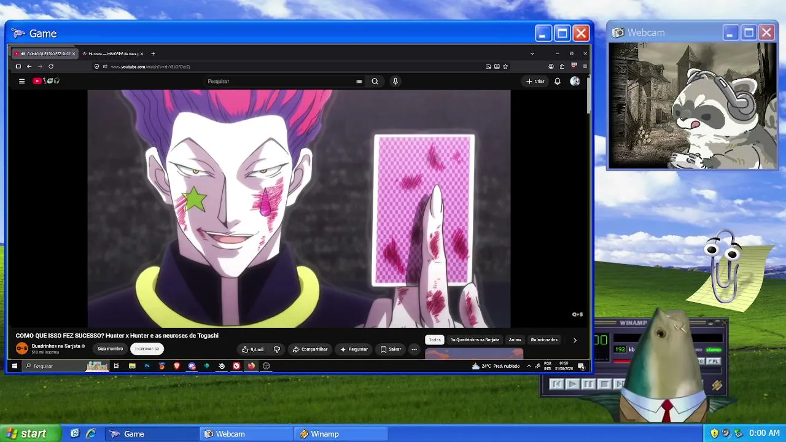Open the notification center icon with badge
The width and height of the screenshot is (786, 442).
581,366
